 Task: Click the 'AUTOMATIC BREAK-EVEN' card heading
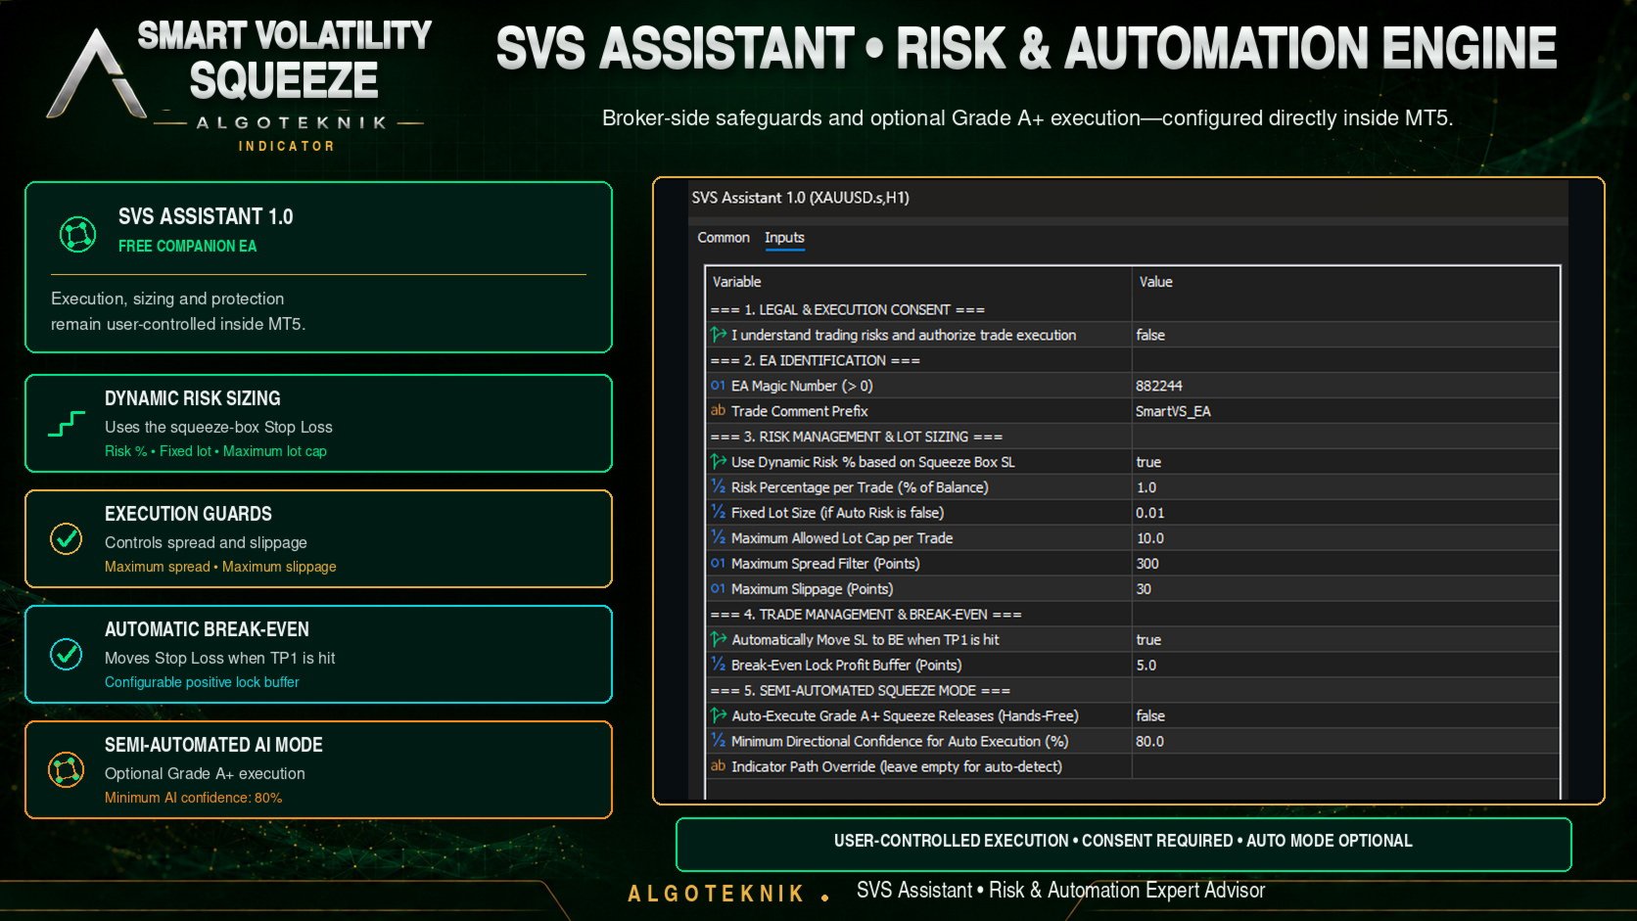click(207, 629)
